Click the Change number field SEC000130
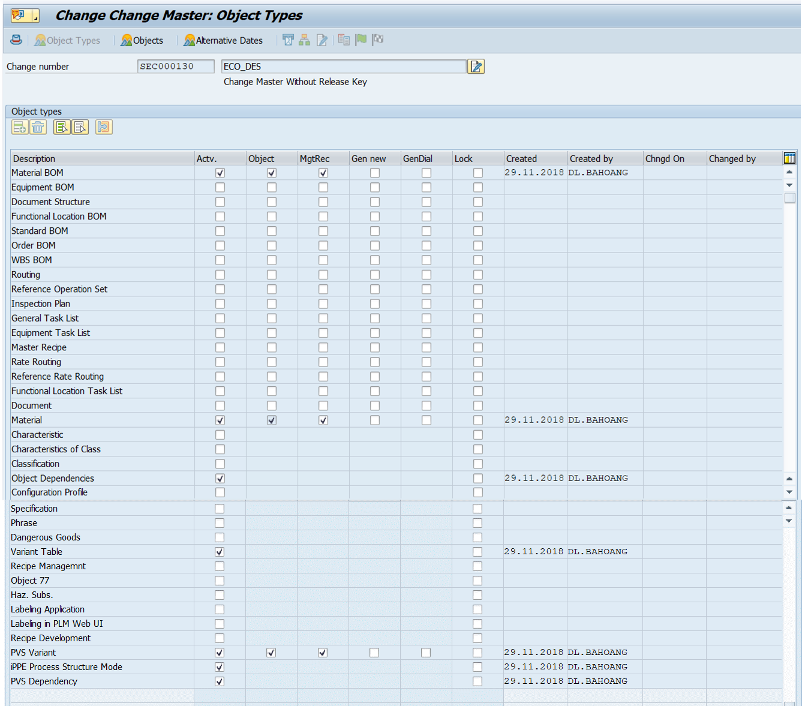802x706 pixels. click(176, 67)
